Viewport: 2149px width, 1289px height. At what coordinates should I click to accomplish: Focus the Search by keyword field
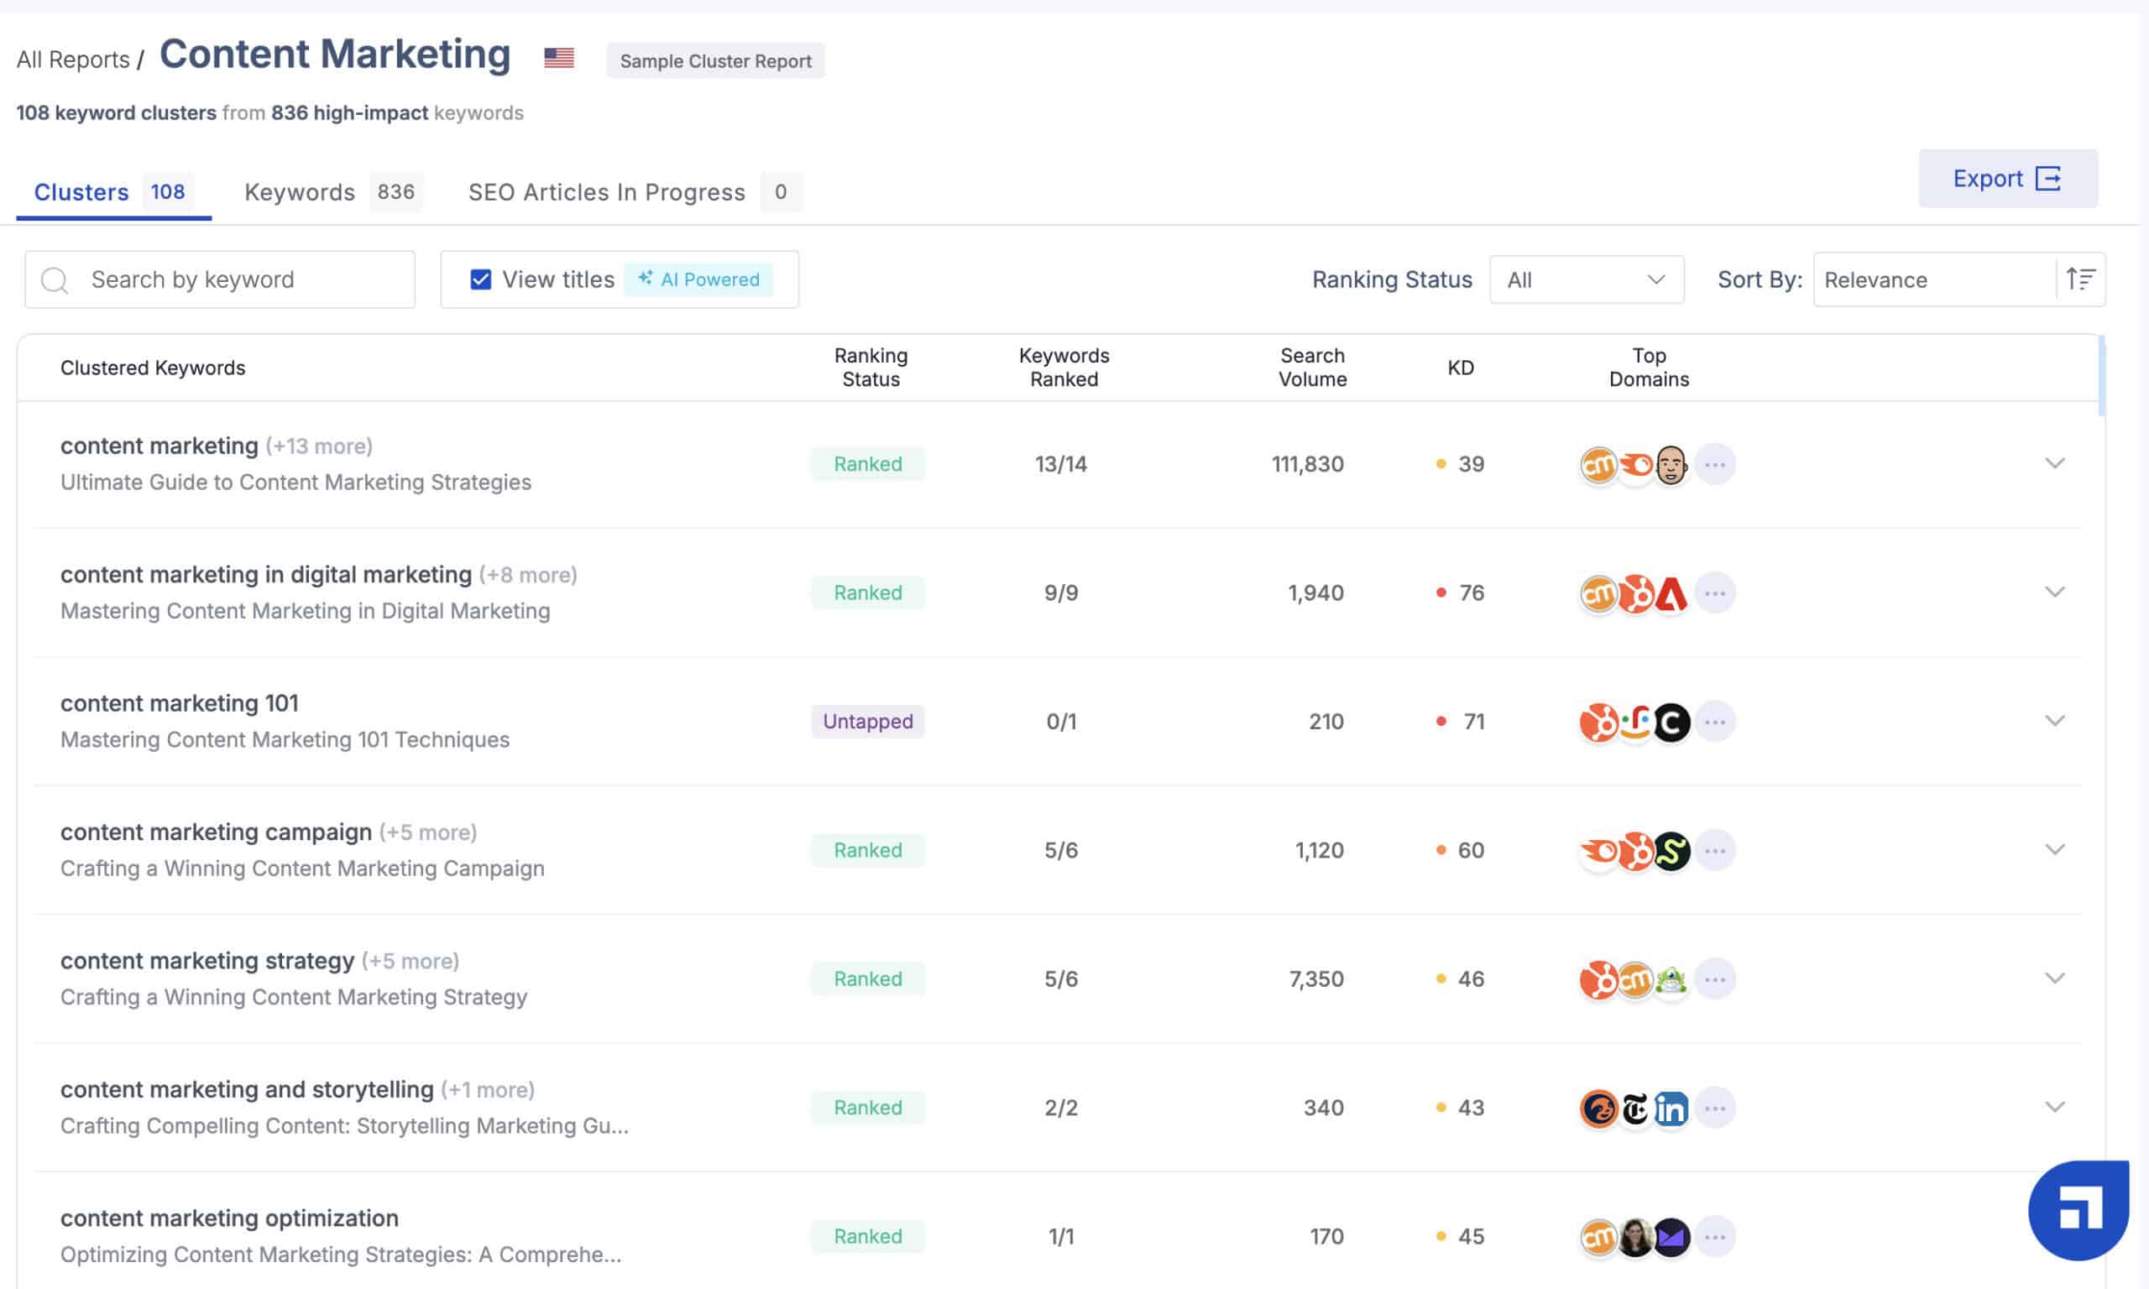[x=220, y=279]
